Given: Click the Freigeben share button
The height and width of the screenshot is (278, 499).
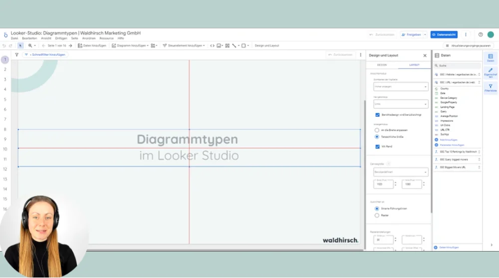Looking at the screenshot, I should [411, 34].
